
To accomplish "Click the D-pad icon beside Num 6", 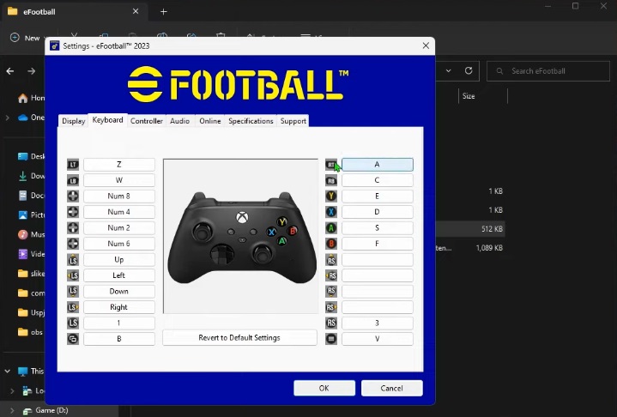I will [73, 244].
